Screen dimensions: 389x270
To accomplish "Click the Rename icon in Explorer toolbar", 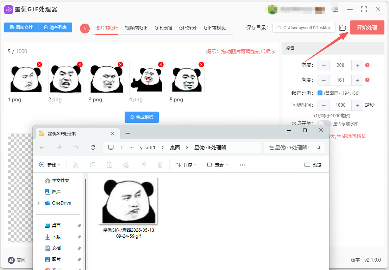I will pyautogui.click(x=126, y=165).
